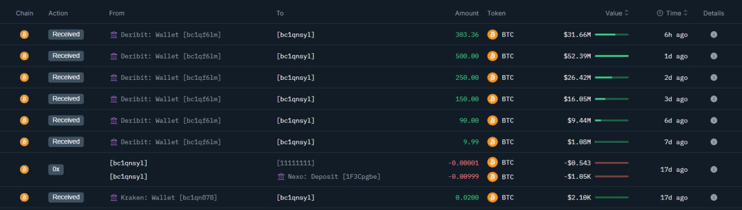Click the Received badge on the 90.00 BTC row
Viewport: 742px width, 210px height.
66,120
